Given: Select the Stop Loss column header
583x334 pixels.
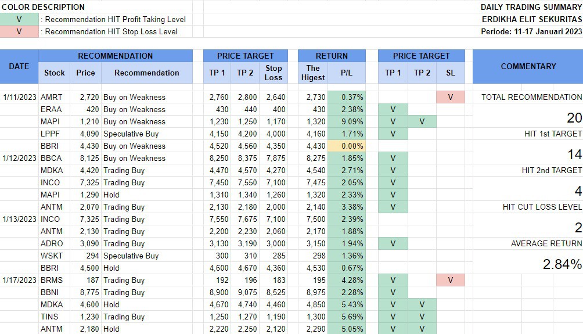Looking at the screenshot, I should (x=273, y=73).
